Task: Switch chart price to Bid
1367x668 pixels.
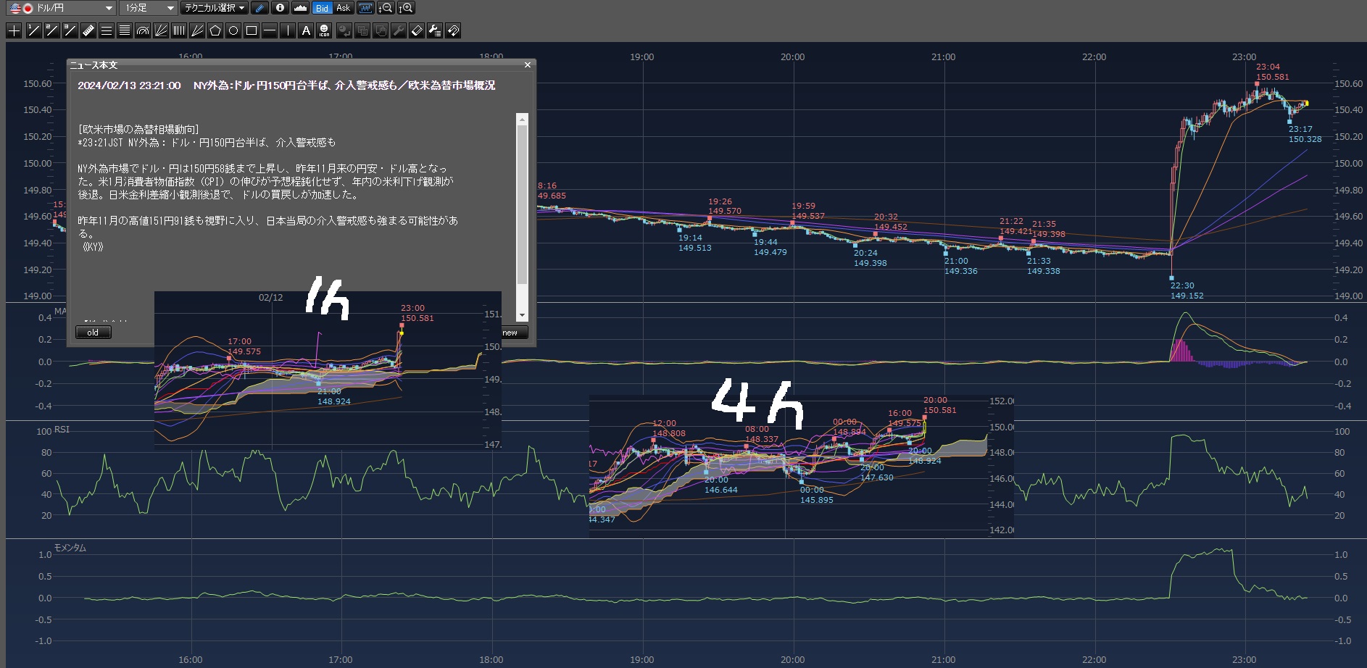Action: point(322,8)
